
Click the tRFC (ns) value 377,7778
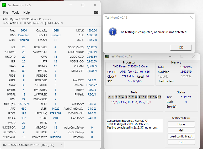24,104
